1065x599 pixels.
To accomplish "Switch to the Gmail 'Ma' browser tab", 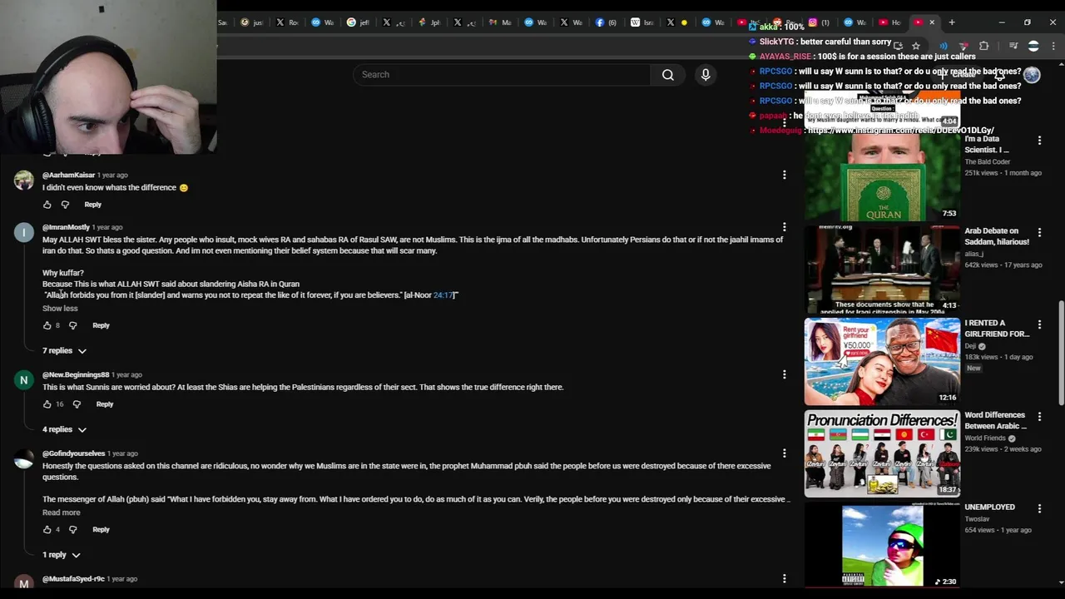I will click(x=500, y=22).
